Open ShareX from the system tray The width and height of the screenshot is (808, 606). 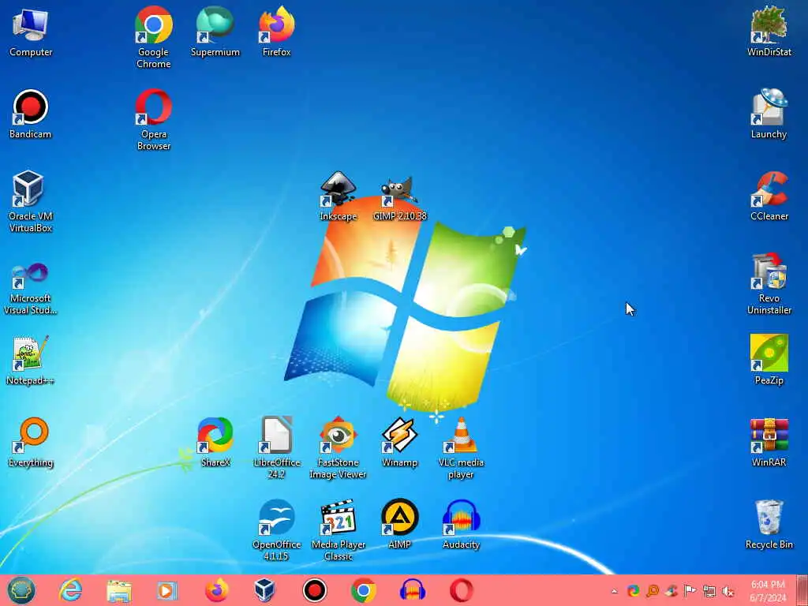(x=634, y=590)
